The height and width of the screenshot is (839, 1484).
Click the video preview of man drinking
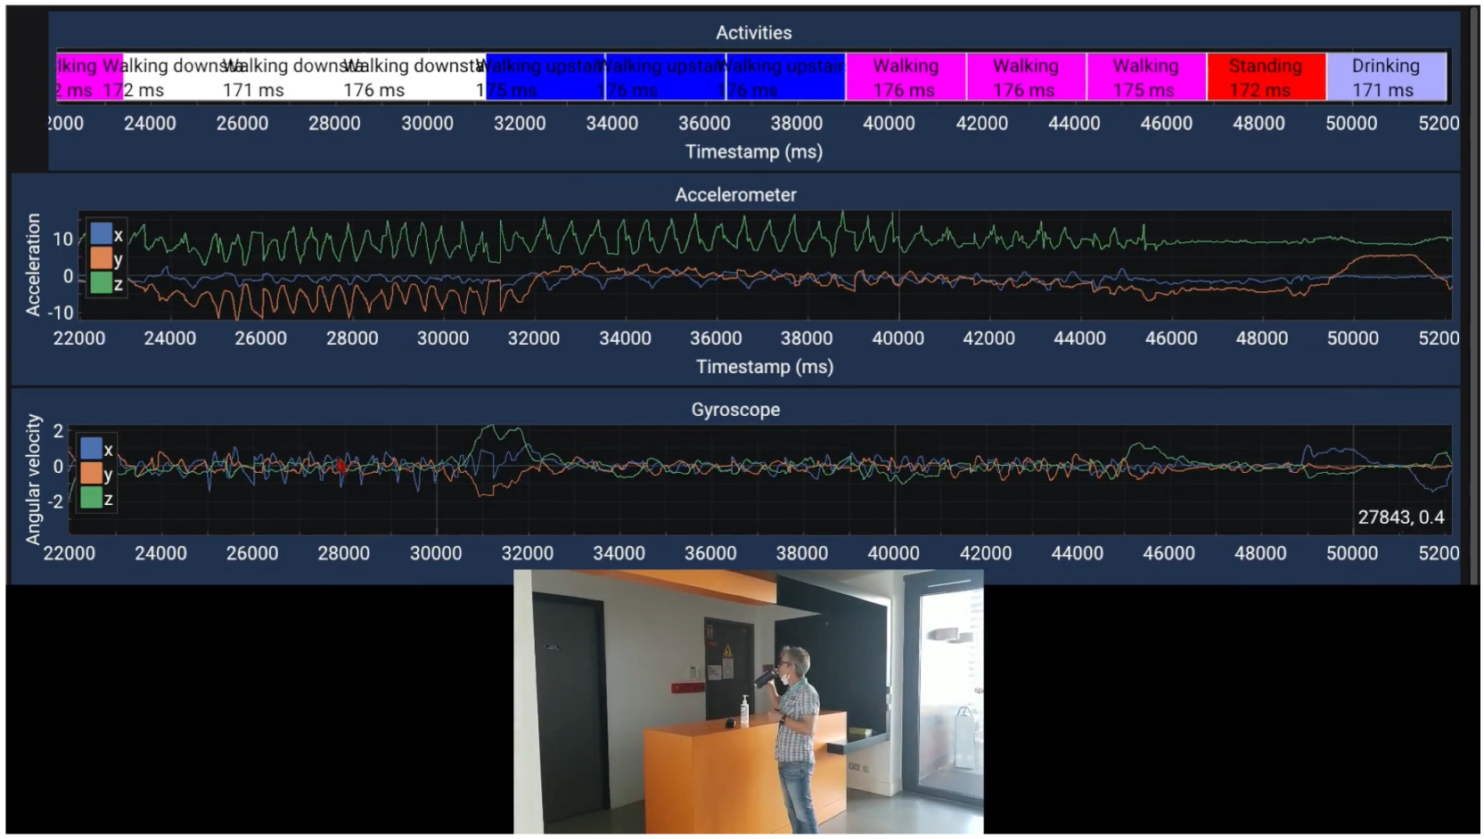point(748,702)
